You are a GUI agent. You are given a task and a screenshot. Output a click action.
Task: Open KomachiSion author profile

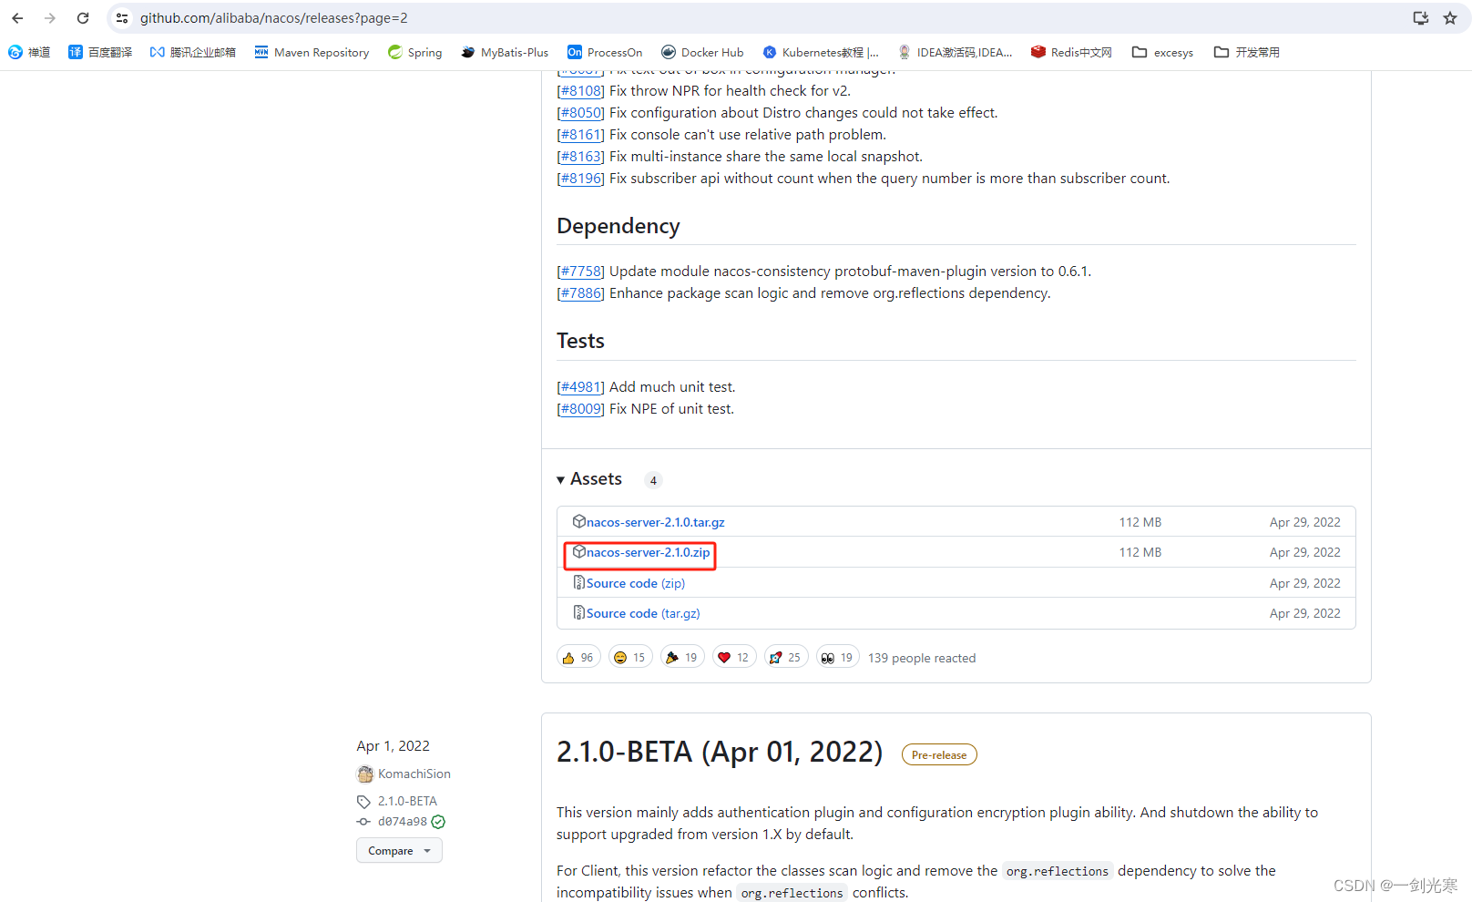414,774
